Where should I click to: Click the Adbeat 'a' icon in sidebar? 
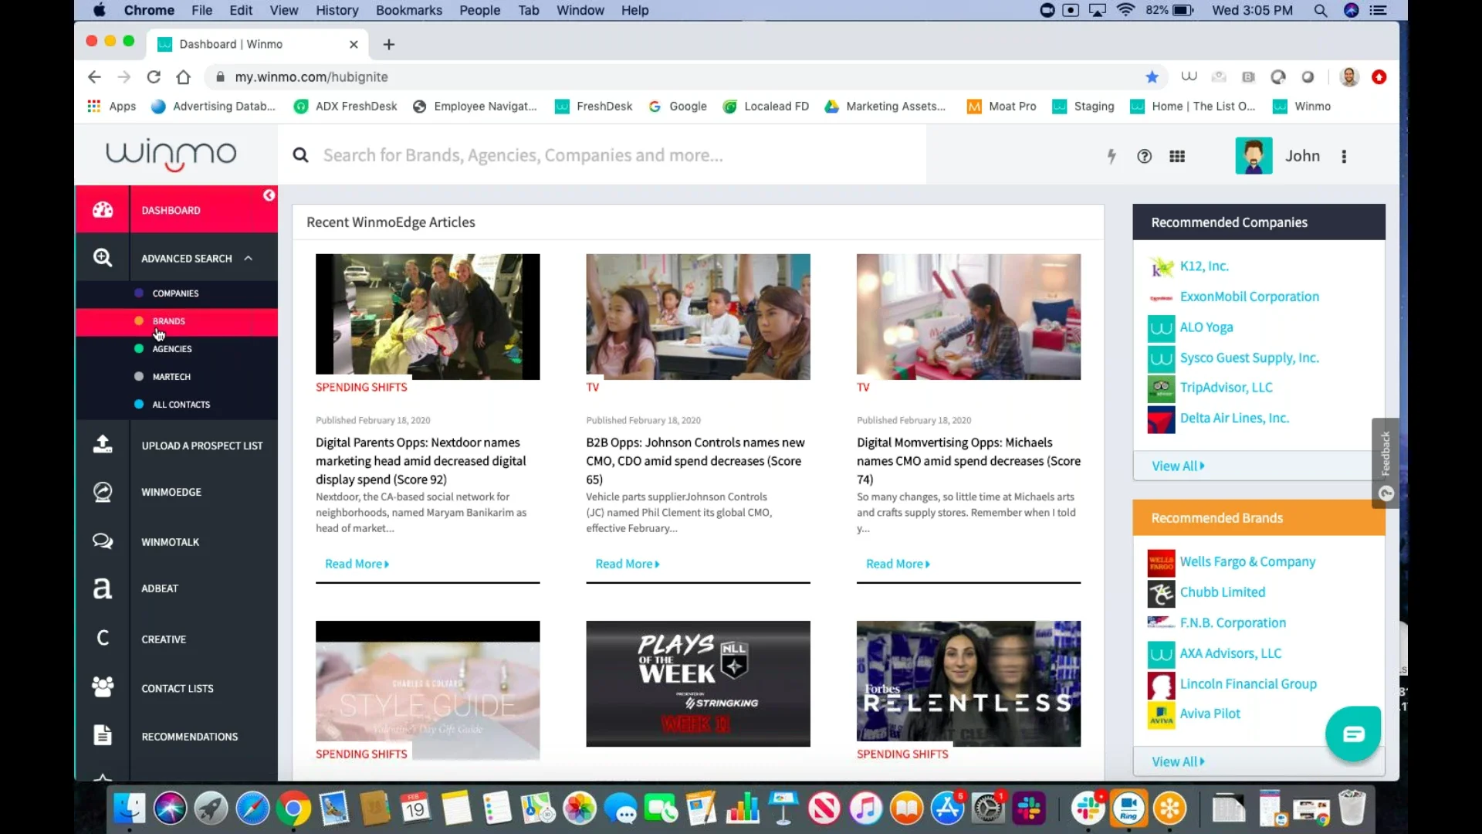pos(103,588)
